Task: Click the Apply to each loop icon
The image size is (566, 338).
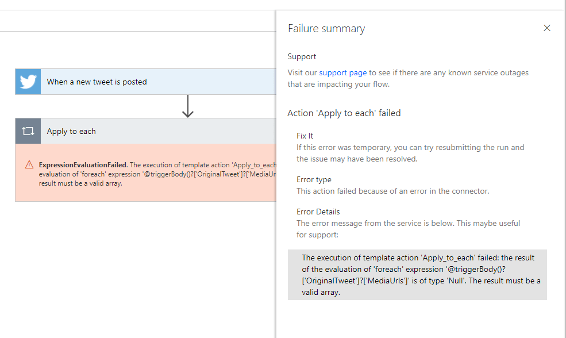Action: pyautogui.click(x=28, y=131)
